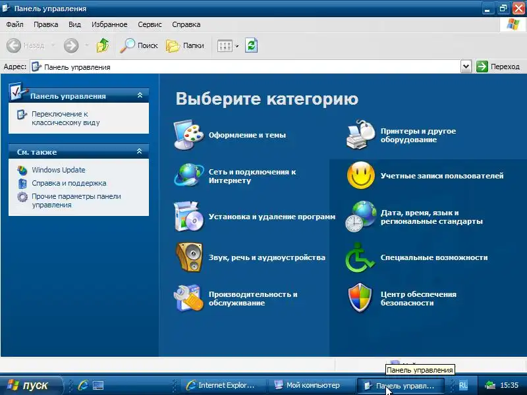Click the Views grid icon in toolbar
The height and width of the screenshot is (395, 527).
point(225,46)
